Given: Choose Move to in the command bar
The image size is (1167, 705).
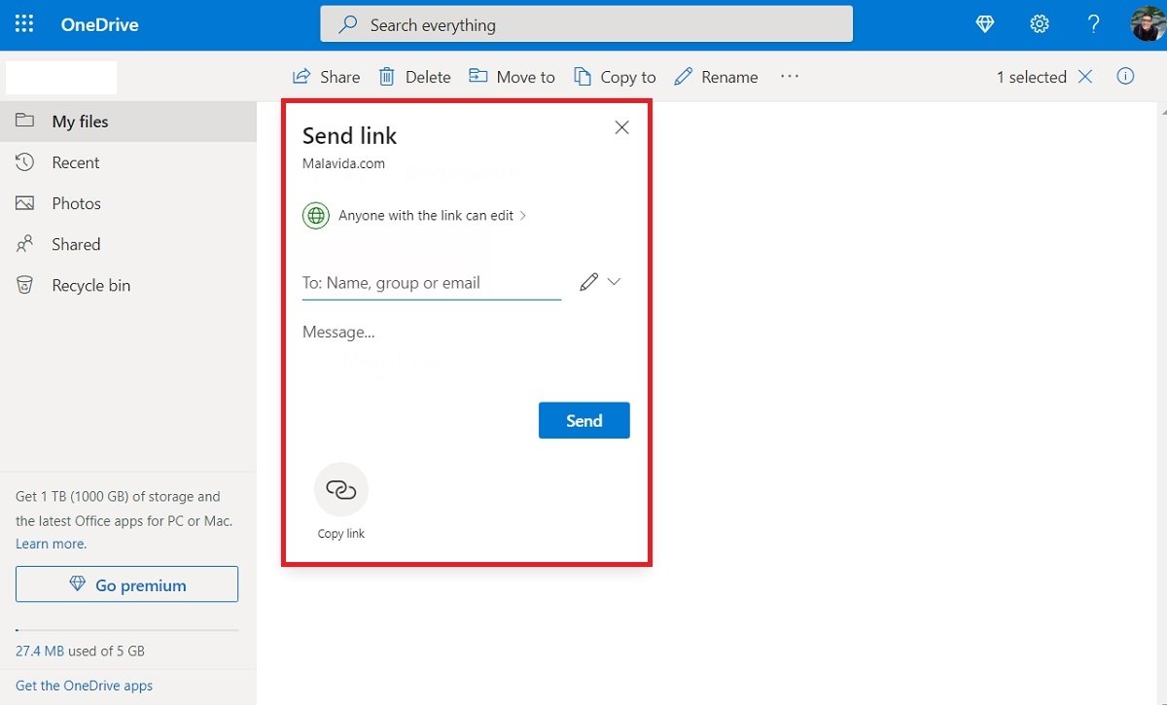Looking at the screenshot, I should coord(512,77).
